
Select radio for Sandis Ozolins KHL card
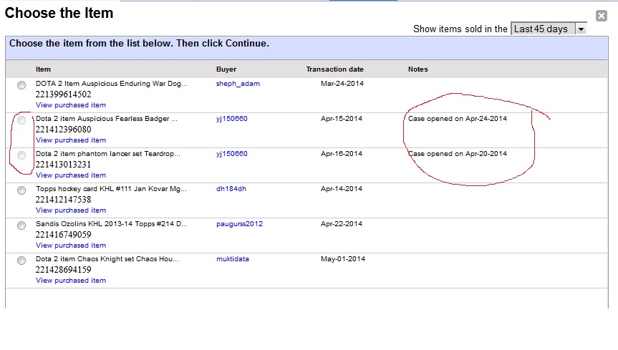21,225
